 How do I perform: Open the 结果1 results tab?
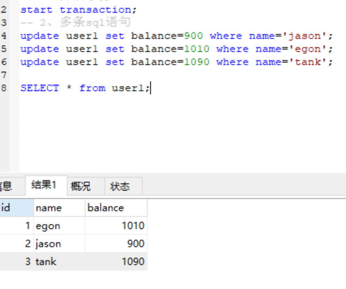pos(46,186)
